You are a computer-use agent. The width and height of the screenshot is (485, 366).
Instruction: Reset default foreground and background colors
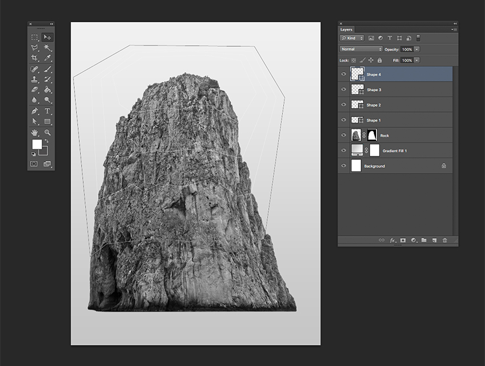tap(34, 154)
